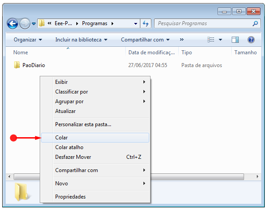This screenshot has height=210, width=267.
Task: Go back with the blue Back arrow
Action: (13, 23)
